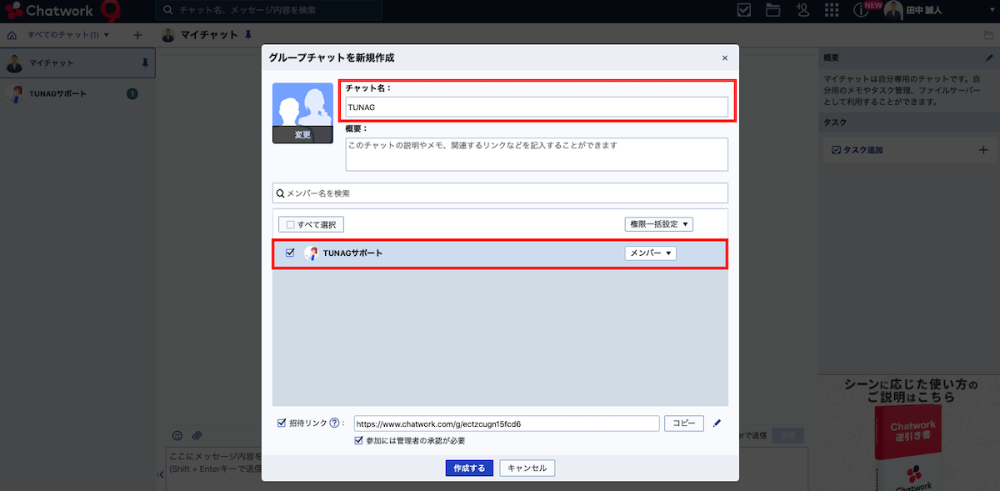
Task: Click the マイチャット avatar in header
Action: [168, 35]
